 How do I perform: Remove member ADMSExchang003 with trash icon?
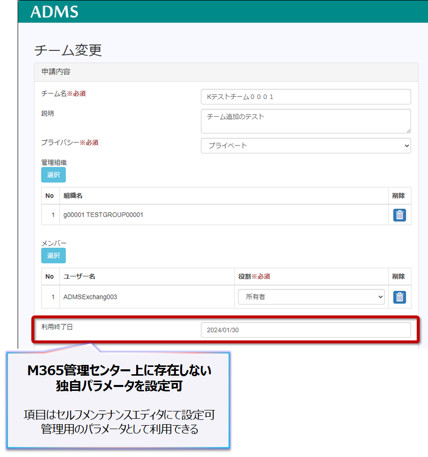coord(400,297)
